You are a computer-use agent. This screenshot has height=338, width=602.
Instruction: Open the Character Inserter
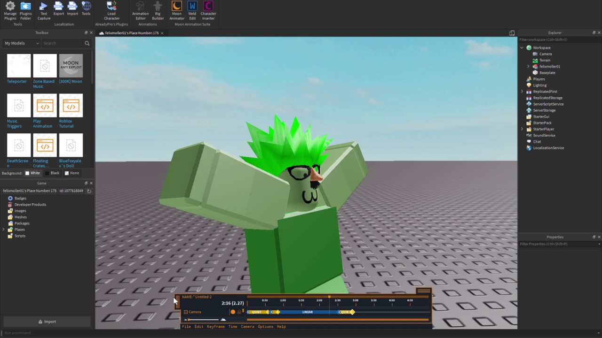tap(208, 10)
